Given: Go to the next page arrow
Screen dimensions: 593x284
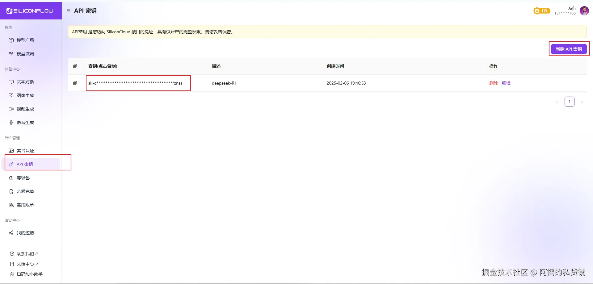Looking at the screenshot, I should (x=582, y=102).
